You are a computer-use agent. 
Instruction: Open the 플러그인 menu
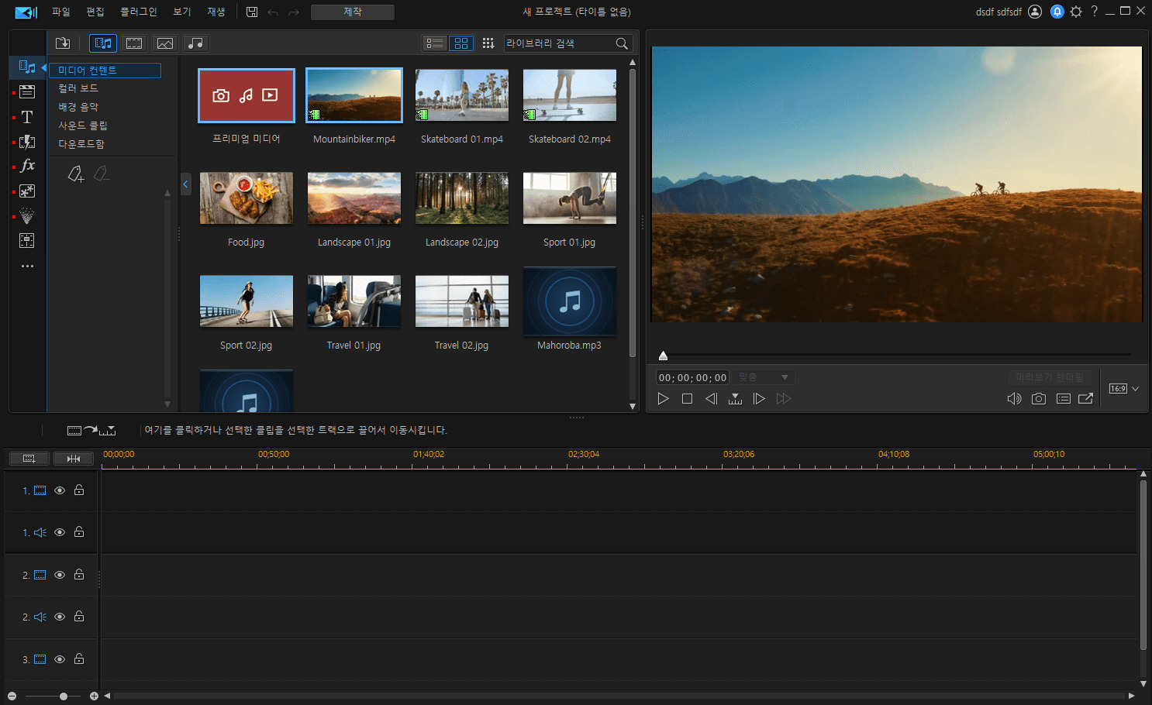coord(138,12)
